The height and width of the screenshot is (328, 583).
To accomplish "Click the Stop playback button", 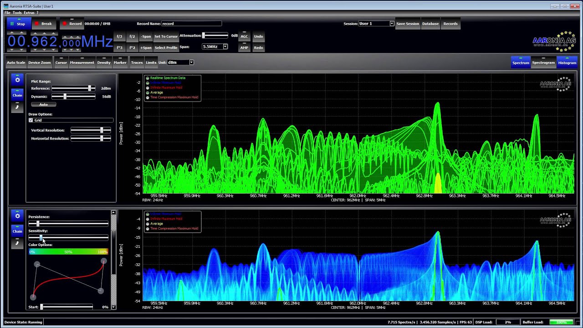I will (x=18, y=24).
